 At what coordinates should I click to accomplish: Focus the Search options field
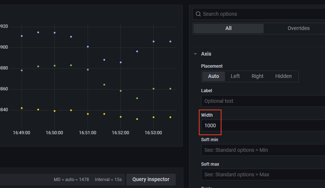pyautogui.click(x=259, y=14)
